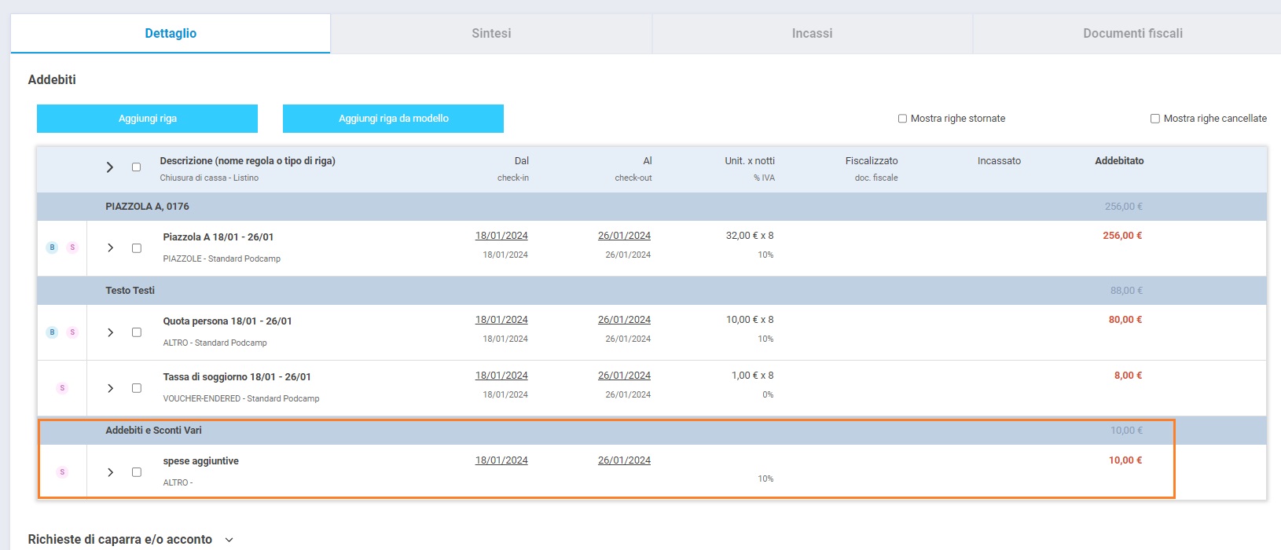Expand the Tassa di soggiorno row chevron
This screenshot has height=550, width=1281.
point(111,388)
